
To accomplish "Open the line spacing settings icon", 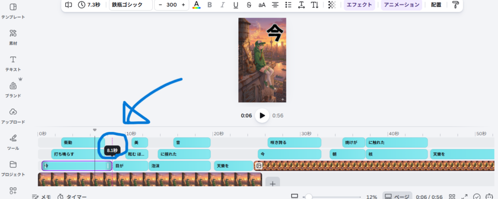I will [301, 5].
